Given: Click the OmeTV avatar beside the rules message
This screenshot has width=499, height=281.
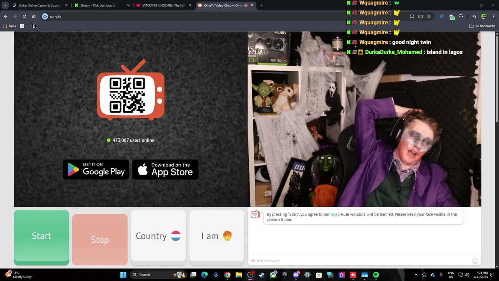Looking at the screenshot, I should 255,214.
